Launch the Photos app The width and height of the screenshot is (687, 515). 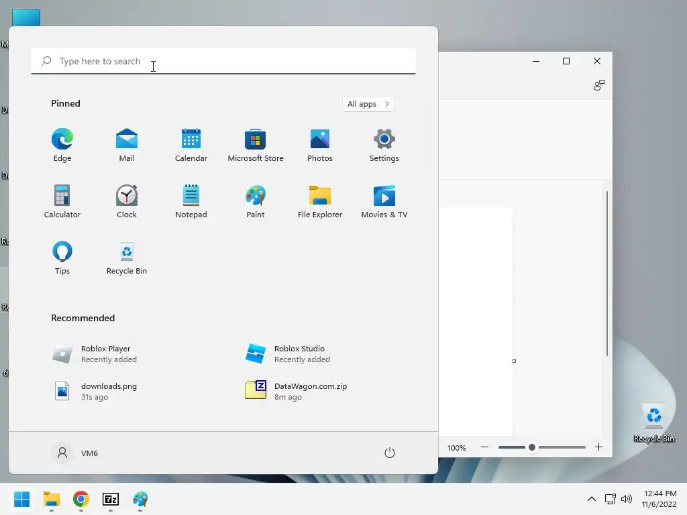coord(320,146)
